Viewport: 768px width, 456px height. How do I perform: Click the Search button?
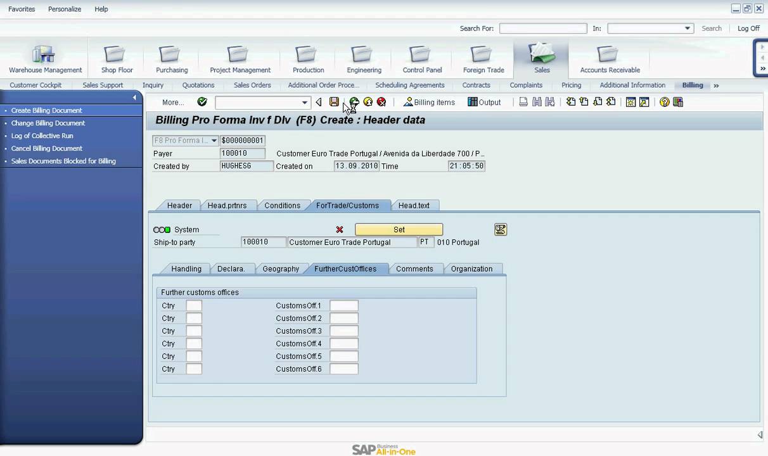click(x=712, y=28)
